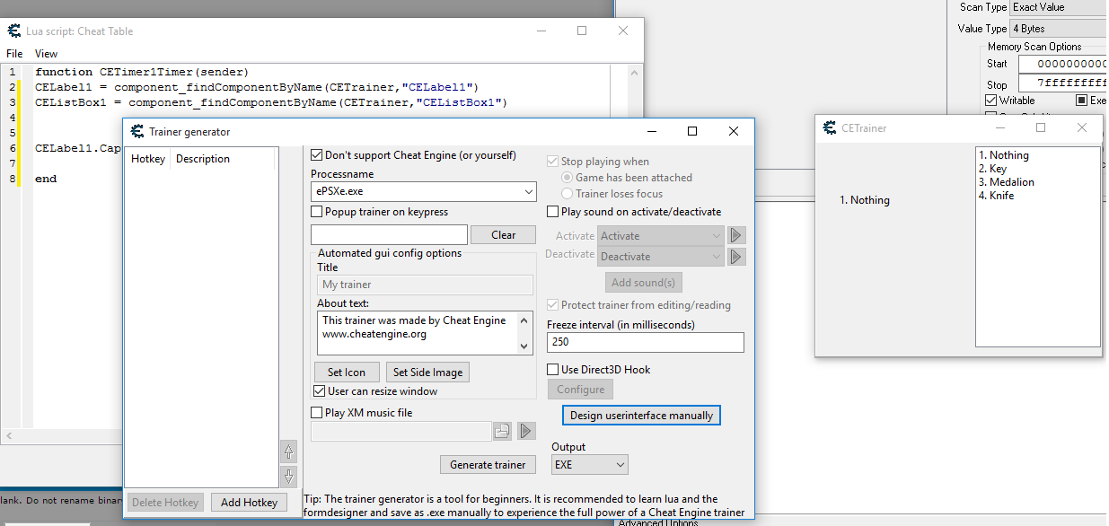Open the Processname dropdown

click(x=527, y=192)
